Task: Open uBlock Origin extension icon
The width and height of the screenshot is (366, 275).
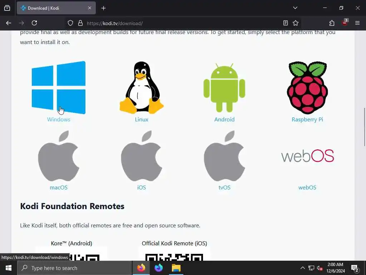Action: tap(345, 23)
